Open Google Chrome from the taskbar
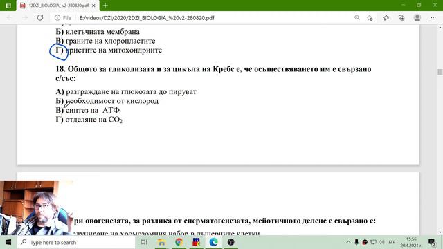 179,242
